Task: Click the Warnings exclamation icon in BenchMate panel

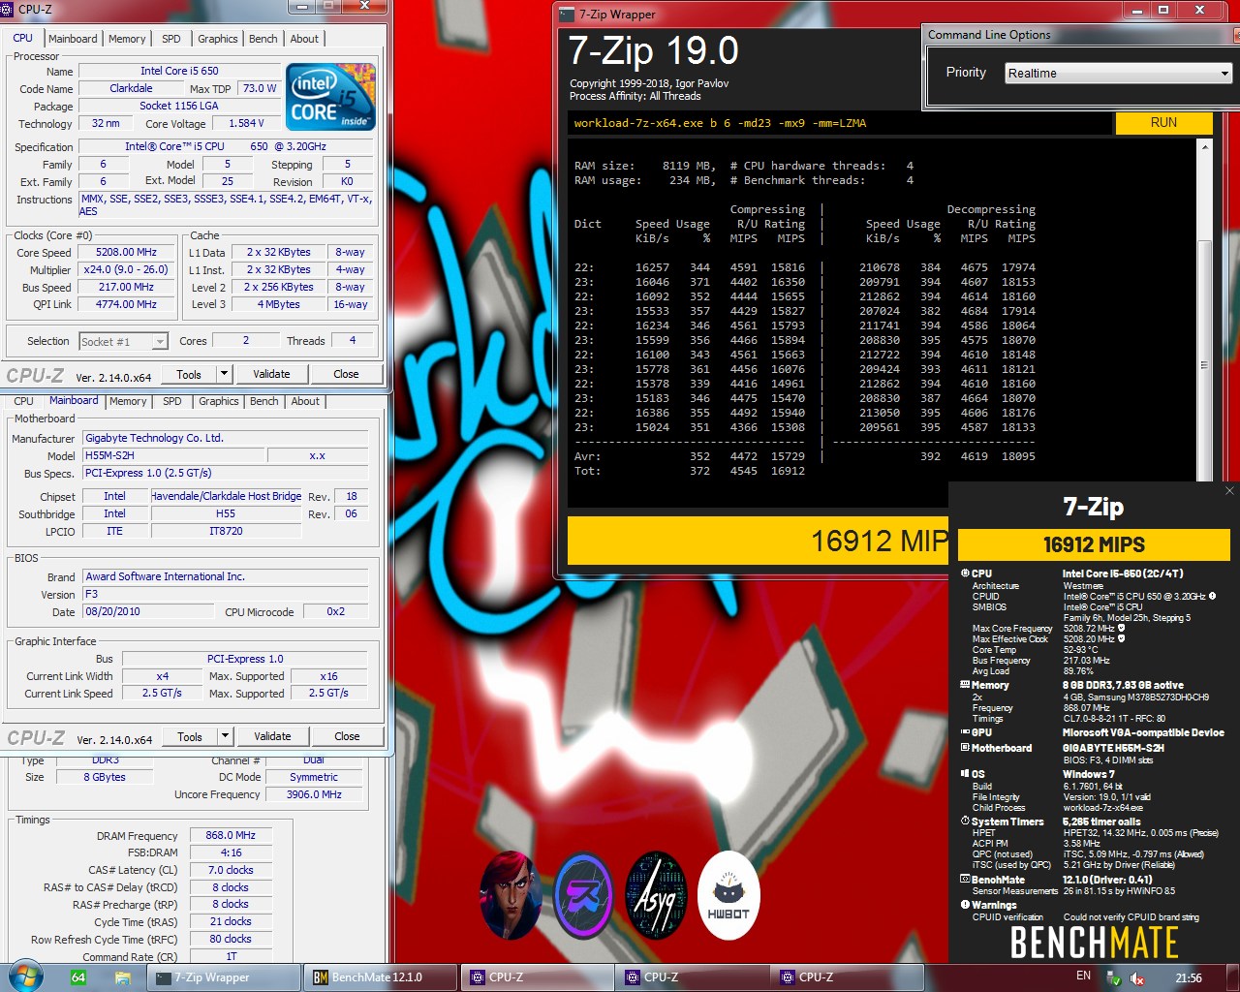Action: click(x=965, y=905)
